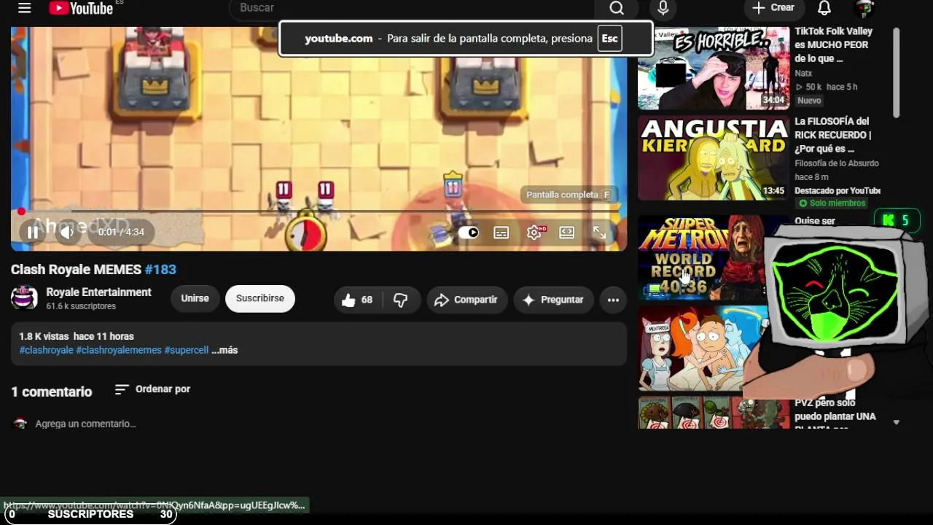Open the TikTok Folk Valley video title
This screenshot has height=525, width=933.
(x=834, y=45)
